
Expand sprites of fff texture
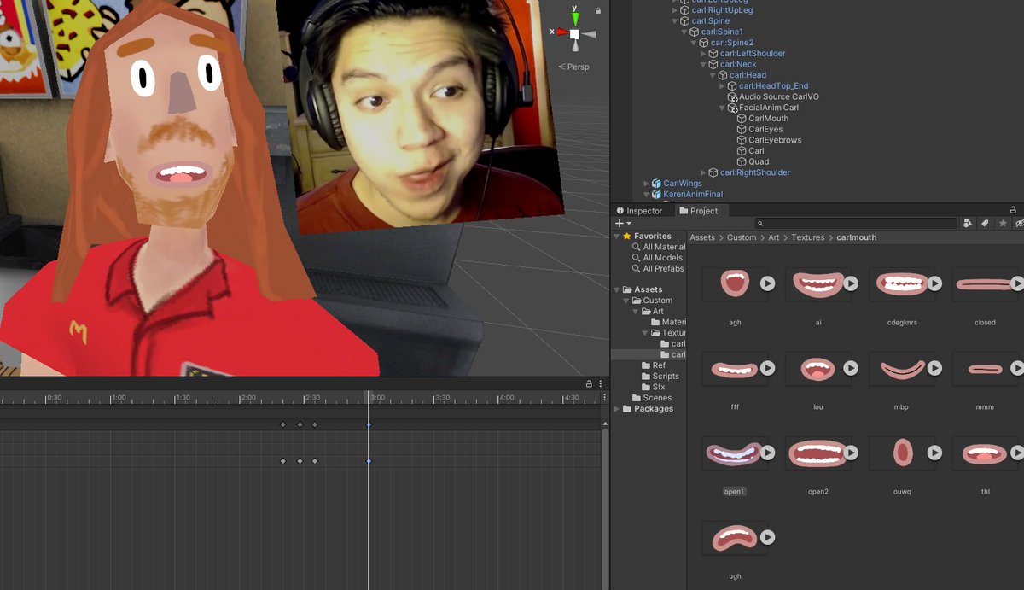click(767, 368)
